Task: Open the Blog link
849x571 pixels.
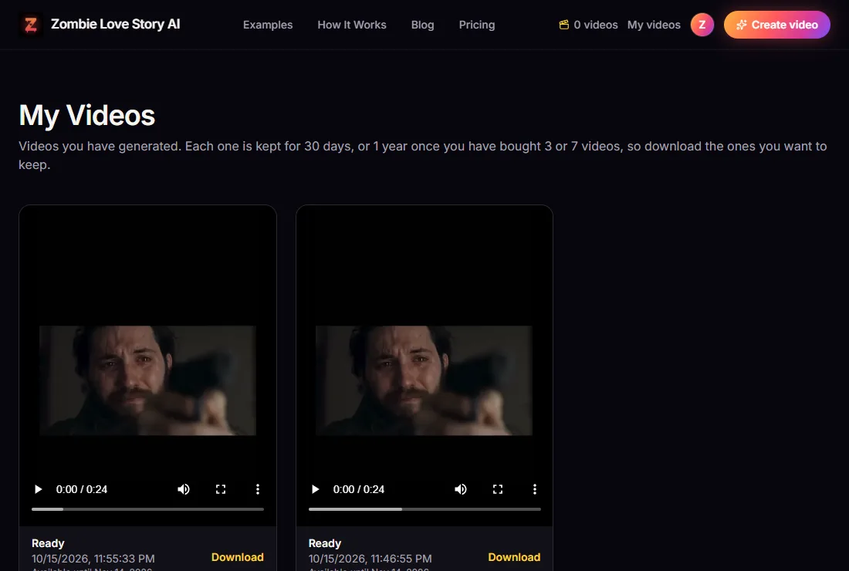Action: pos(422,25)
